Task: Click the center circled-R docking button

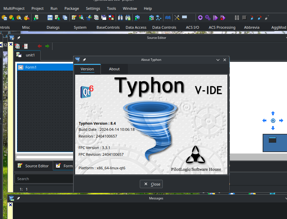Action: point(273,121)
